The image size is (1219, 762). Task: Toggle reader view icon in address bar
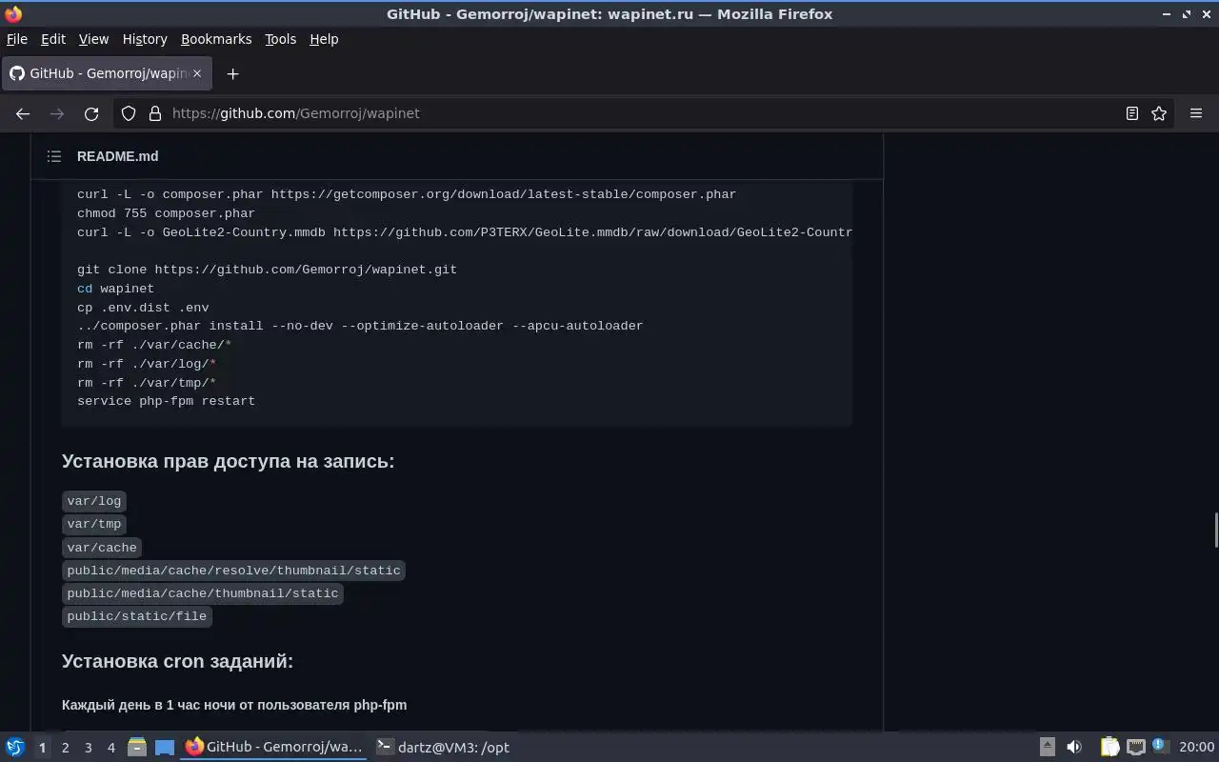[x=1132, y=113]
